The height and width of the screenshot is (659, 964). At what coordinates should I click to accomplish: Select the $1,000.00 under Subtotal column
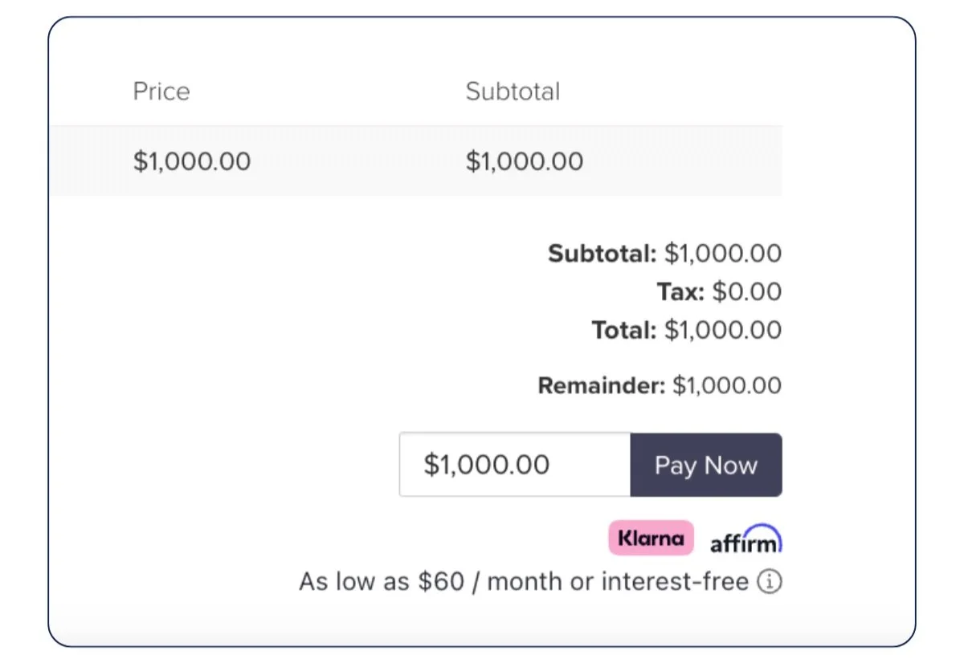(525, 161)
